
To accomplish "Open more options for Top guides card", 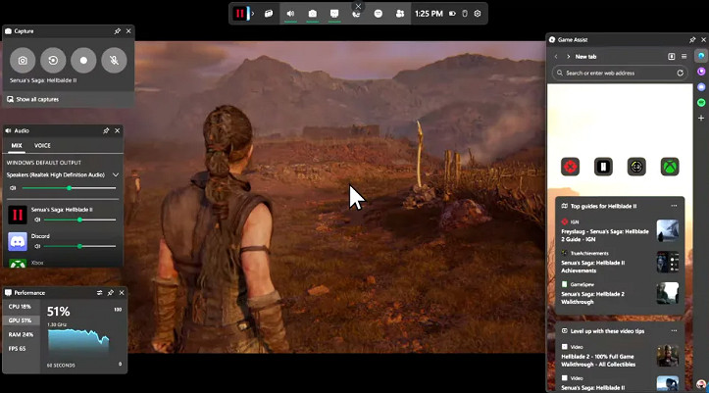I will coord(674,206).
